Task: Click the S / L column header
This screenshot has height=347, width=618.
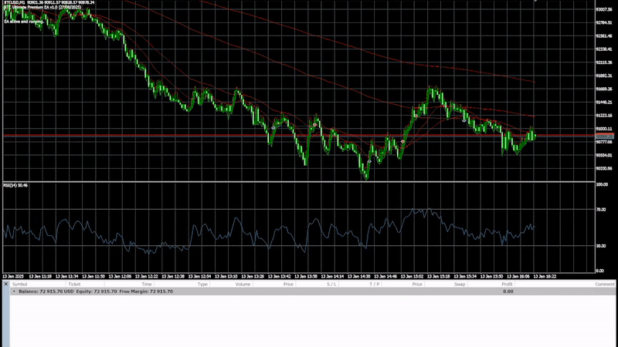Action: tap(331, 285)
